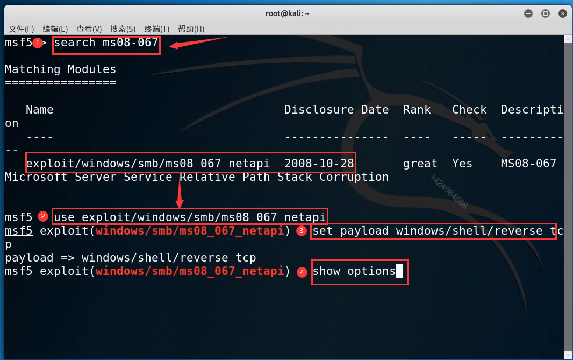The width and height of the screenshot is (573, 360).
Task: Click the scrollbar up arrow
Action: click(568, 39)
